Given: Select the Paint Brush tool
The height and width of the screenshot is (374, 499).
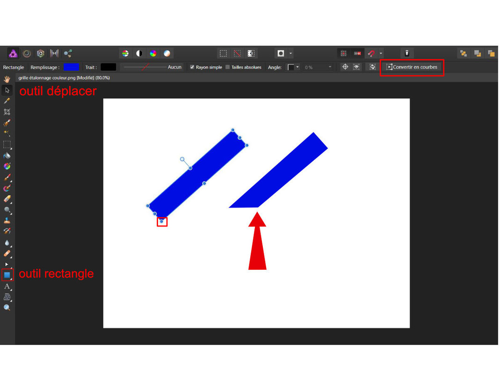Looking at the screenshot, I should (7, 177).
